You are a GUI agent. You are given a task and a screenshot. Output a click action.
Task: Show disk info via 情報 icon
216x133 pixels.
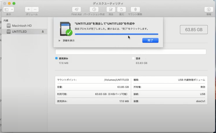pyautogui.click(x=209, y=10)
